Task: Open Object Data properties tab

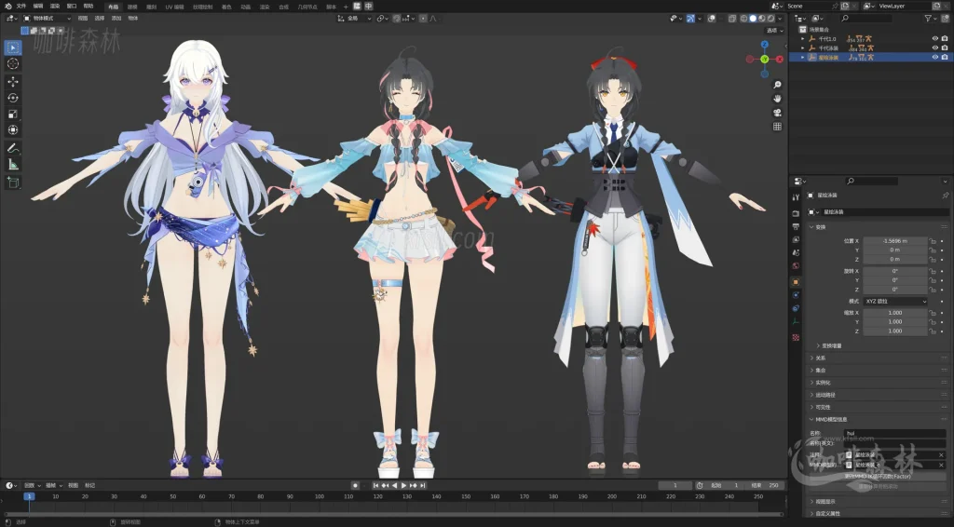Action: tap(796, 321)
